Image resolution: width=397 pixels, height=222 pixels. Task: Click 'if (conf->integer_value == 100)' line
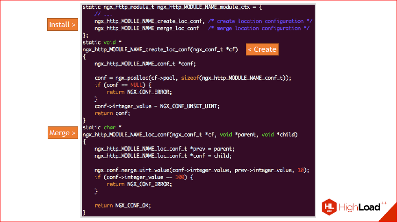click(144, 177)
